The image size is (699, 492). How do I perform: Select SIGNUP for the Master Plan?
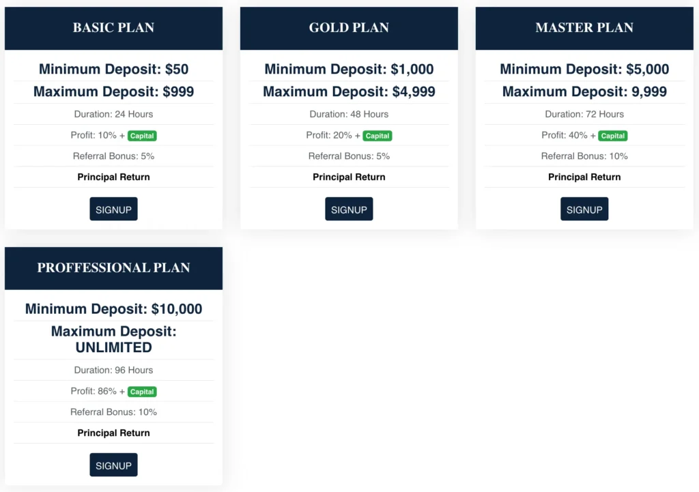584,209
